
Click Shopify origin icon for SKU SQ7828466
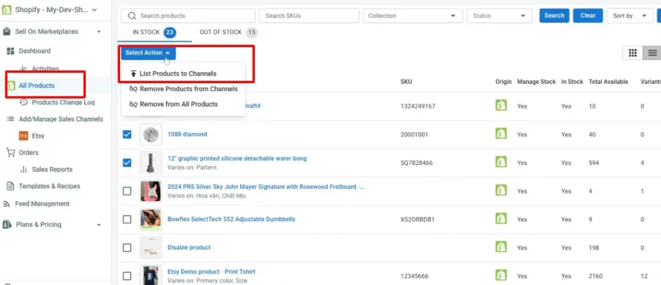tap(501, 162)
